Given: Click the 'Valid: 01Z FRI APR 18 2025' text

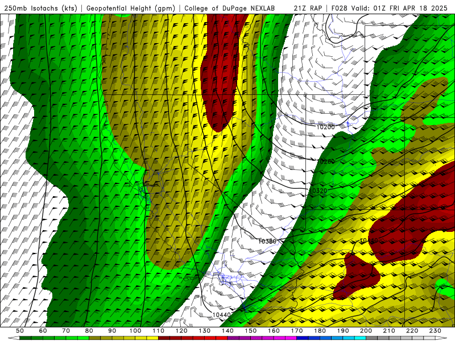Looking at the screenshot, I should (400, 8).
